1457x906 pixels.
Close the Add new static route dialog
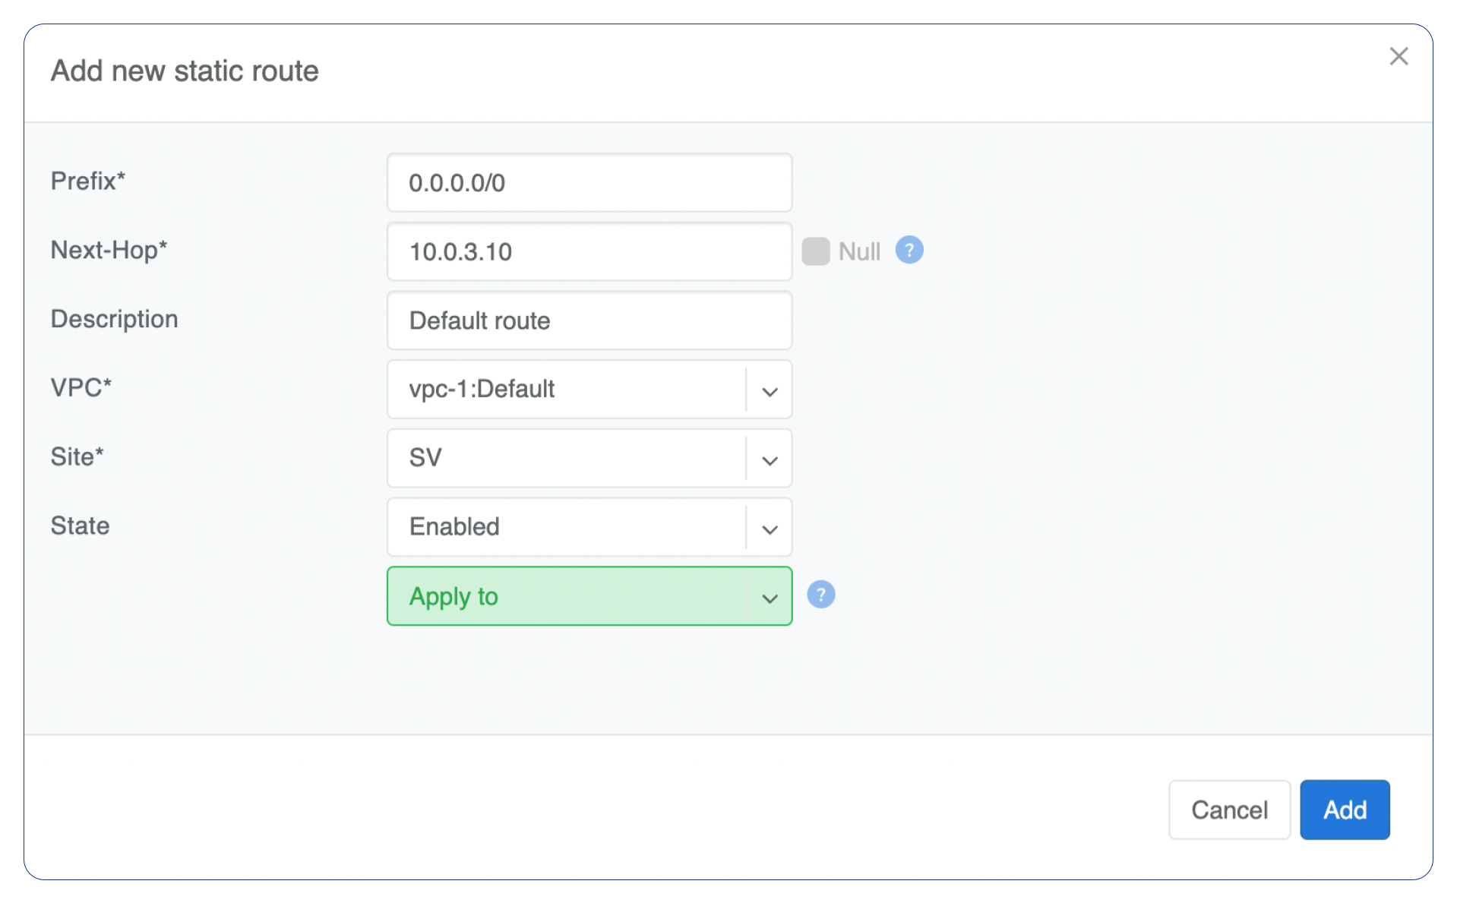(1399, 56)
